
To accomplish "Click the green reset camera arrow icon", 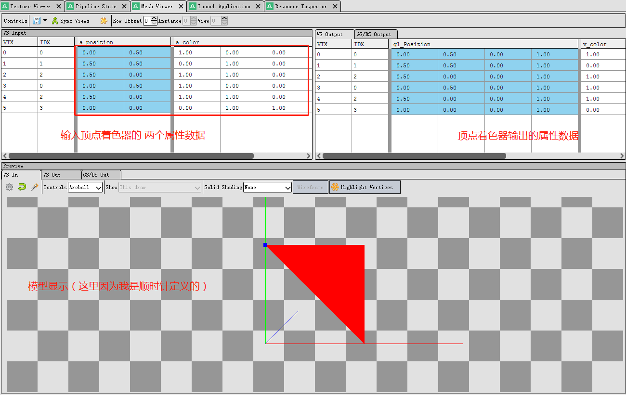I will [x=22, y=187].
